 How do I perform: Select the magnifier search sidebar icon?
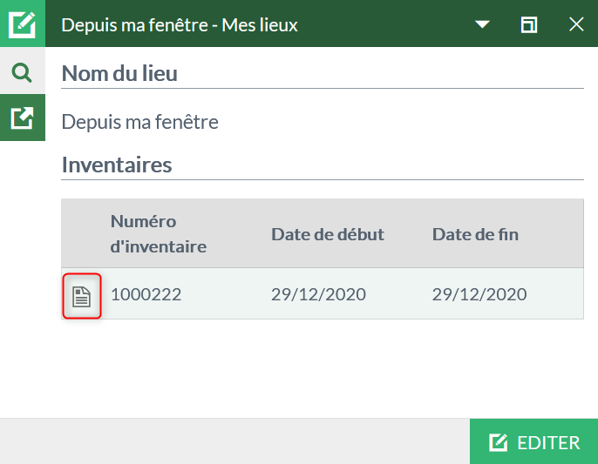pyautogui.click(x=22, y=71)
